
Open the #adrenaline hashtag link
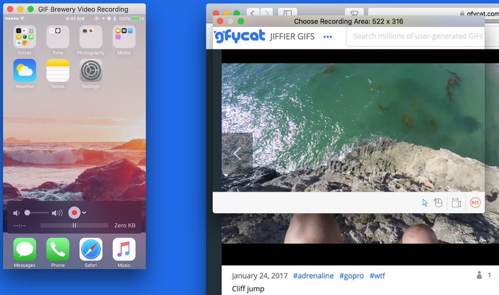[x=313, y=276]
